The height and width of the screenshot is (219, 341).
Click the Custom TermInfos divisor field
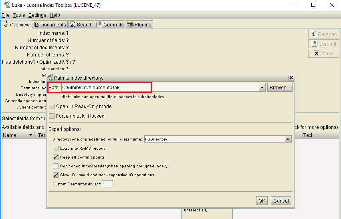tap(107, 184)
